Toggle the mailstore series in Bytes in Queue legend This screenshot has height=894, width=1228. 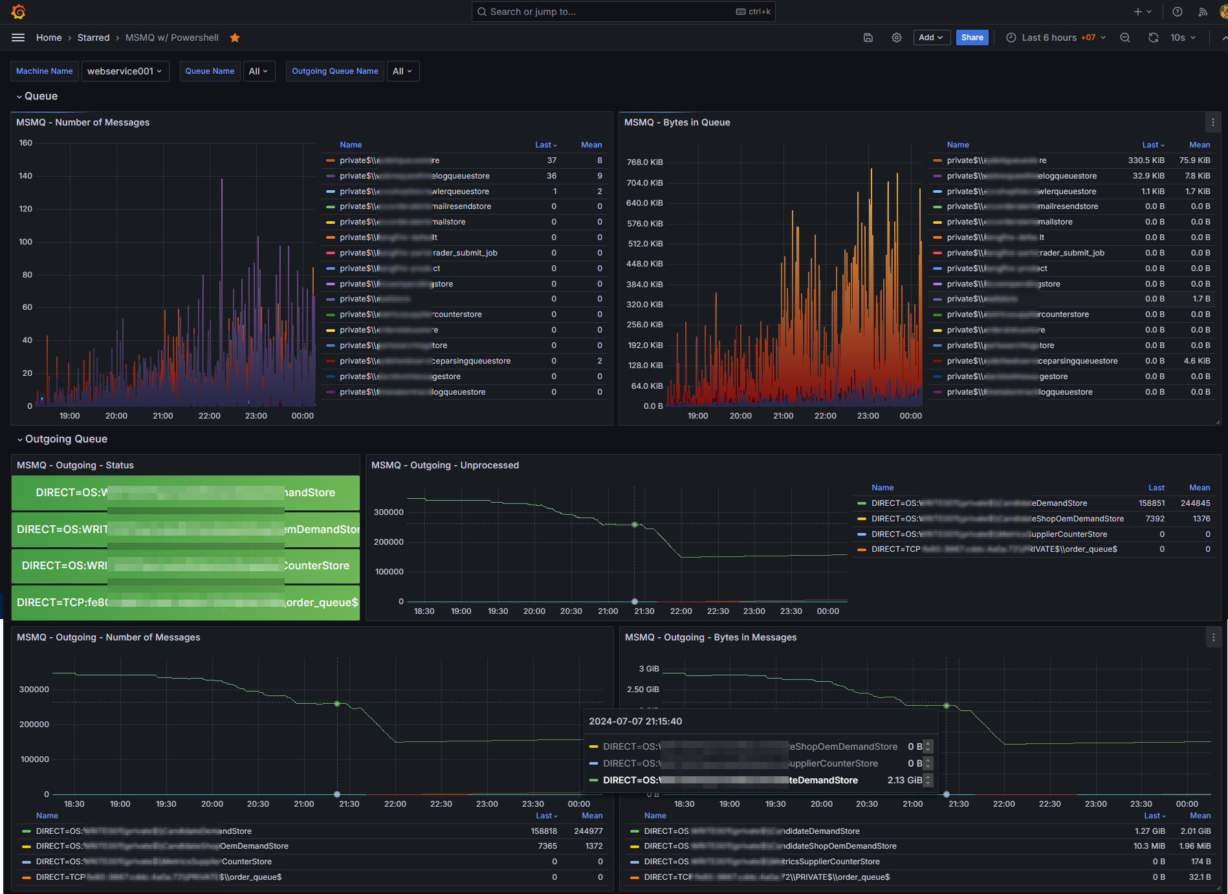pyautogui.click(x=1009, y=222)
